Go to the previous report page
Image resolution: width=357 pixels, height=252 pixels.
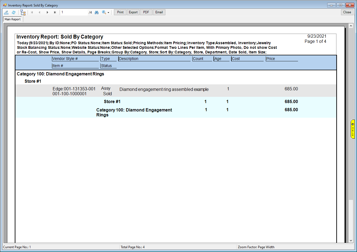[x=40, y=12]
